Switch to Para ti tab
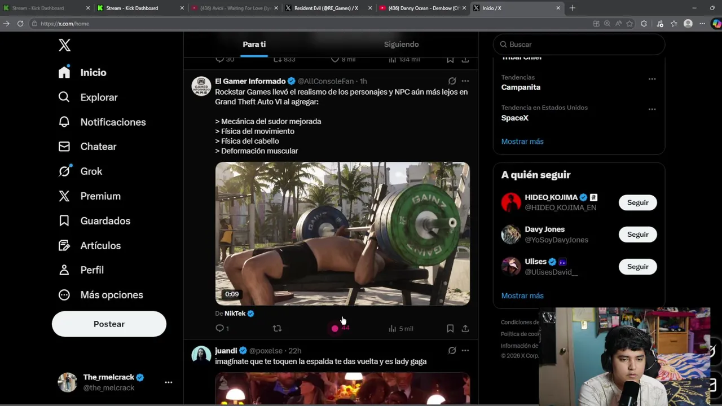Viewport: 722px width, 406px height. 254,44
